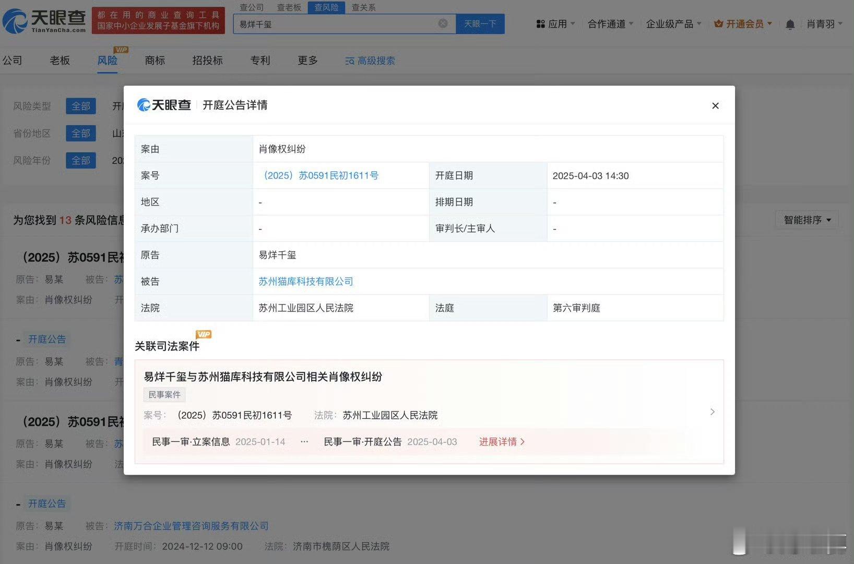The height and width of the screenshot is (564, 854).
Task: Open the 开通会员 dropdown
Action: 743,24
